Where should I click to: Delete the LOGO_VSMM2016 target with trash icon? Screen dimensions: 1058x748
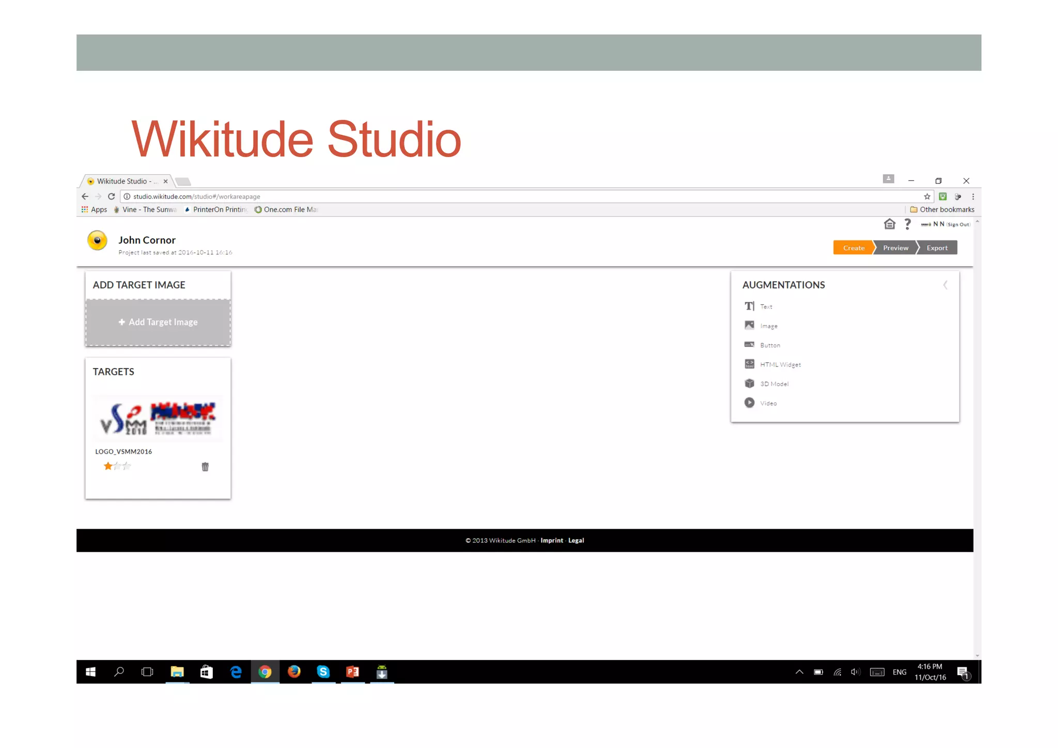point(205,467)
